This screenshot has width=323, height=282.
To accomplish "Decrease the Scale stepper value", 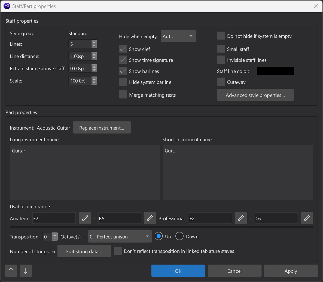I will 94,82.
